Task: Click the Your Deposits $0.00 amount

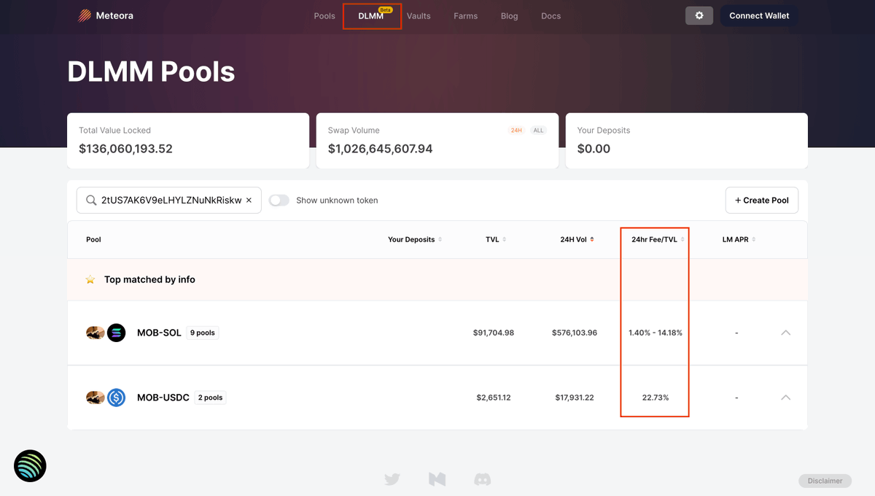Action: click(x=594, y=149)
